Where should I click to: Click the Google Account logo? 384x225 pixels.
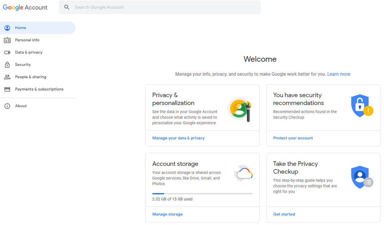pyautogui.click(x=25, y=7)
